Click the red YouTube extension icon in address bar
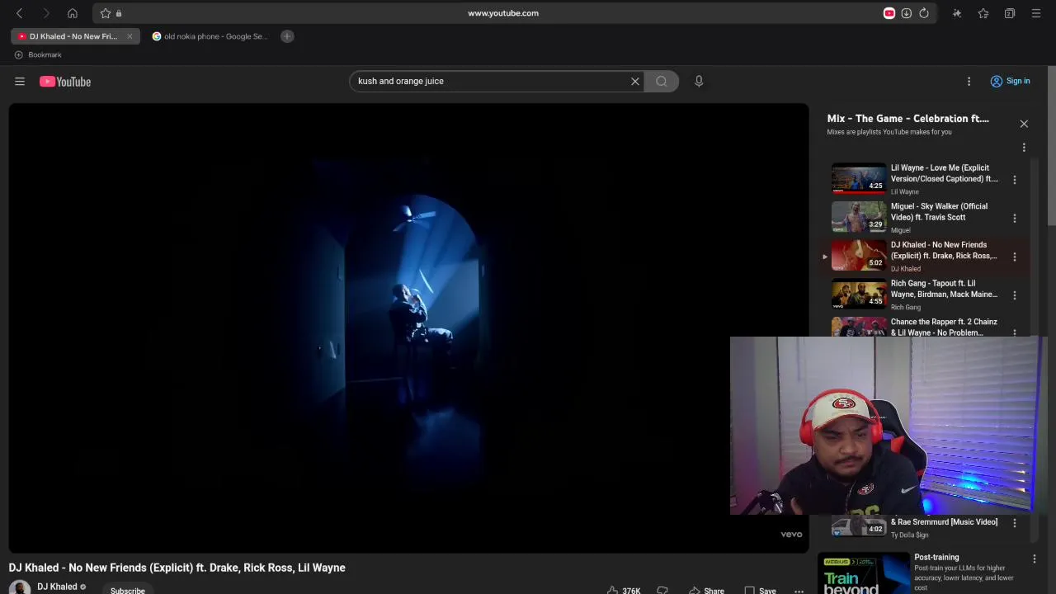The width and height of the screenshot is (1056, 594). pos(889,13)
